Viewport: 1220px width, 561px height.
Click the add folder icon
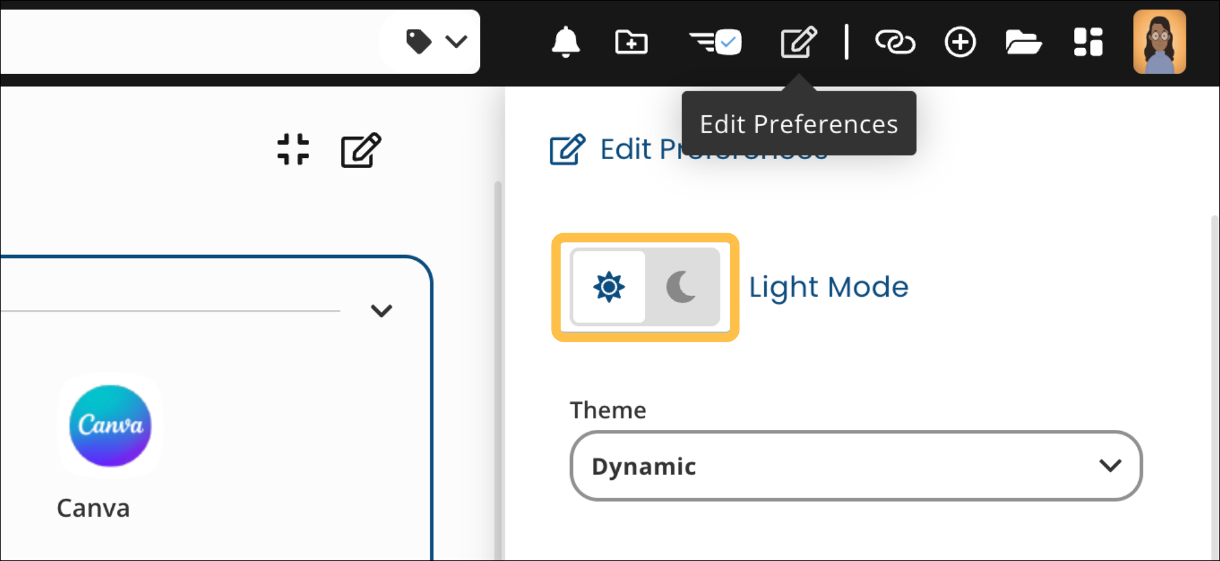632,42
